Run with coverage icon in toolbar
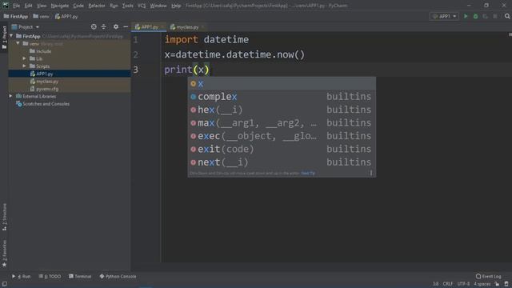This screenshot has width=512, height=288. tap(486, 16)
